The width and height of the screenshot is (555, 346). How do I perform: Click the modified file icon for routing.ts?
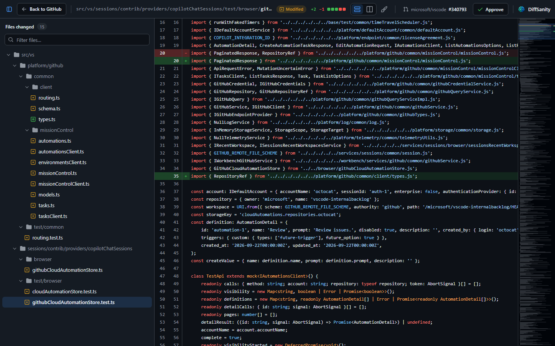click(x=33, y=98)
